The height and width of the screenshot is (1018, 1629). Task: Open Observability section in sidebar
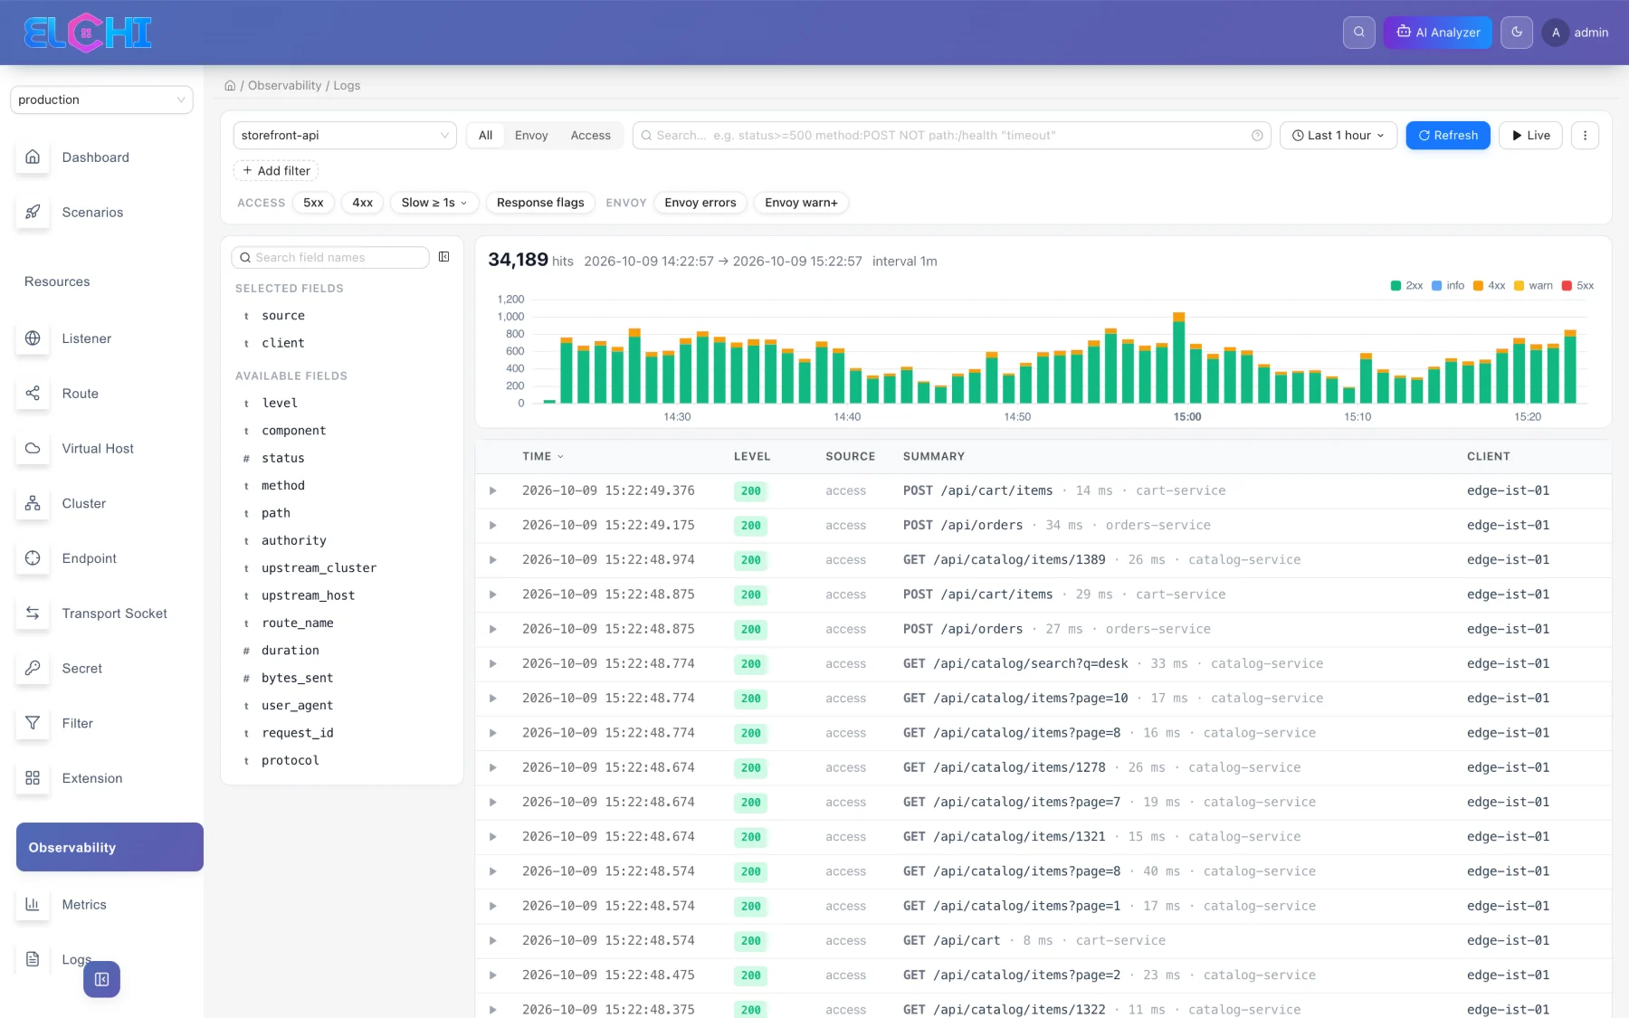pos(110,848)
